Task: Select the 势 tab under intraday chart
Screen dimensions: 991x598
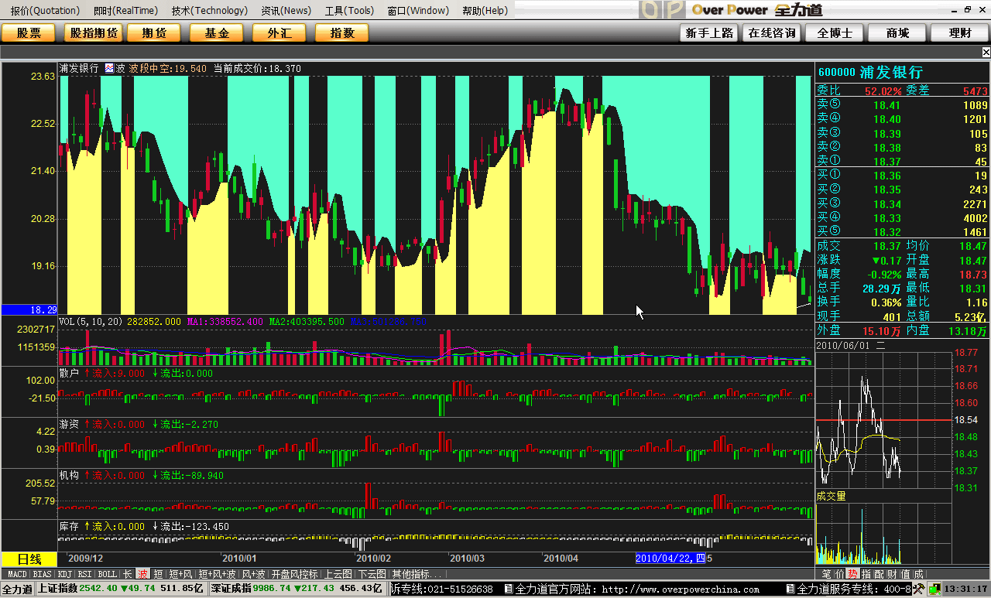Action: (x=852, y=573)
